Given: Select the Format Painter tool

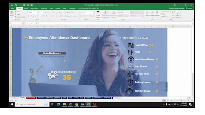Looking at the screenshot, I should click(20, 17).
